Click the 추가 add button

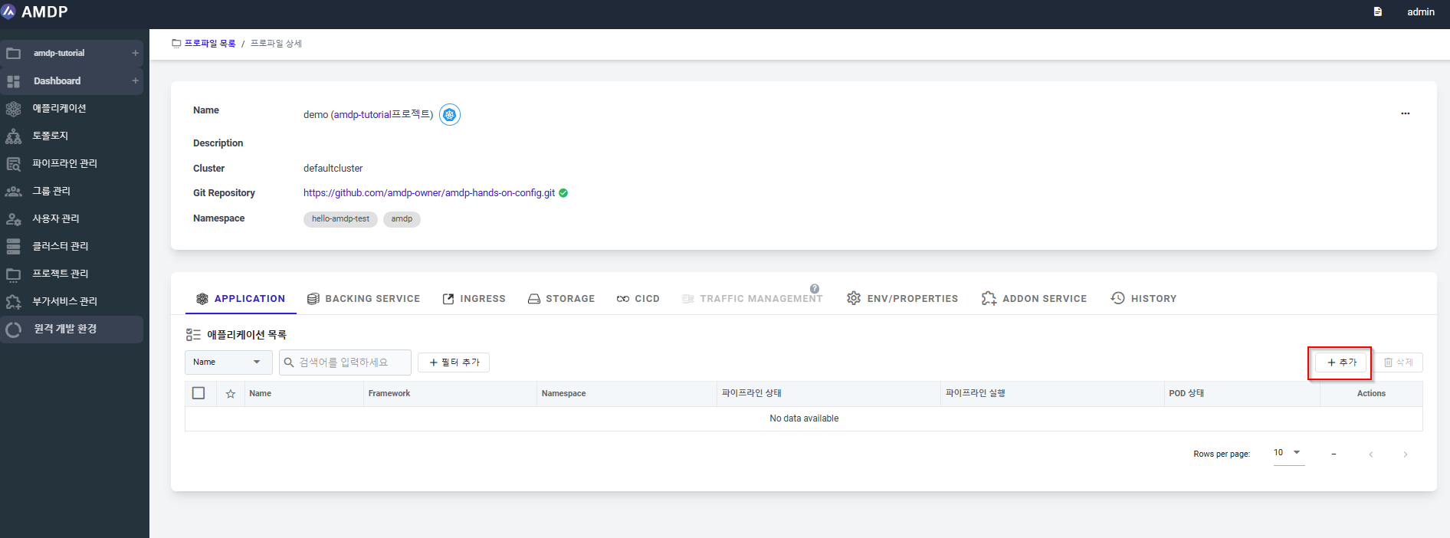click(1341, 362)
